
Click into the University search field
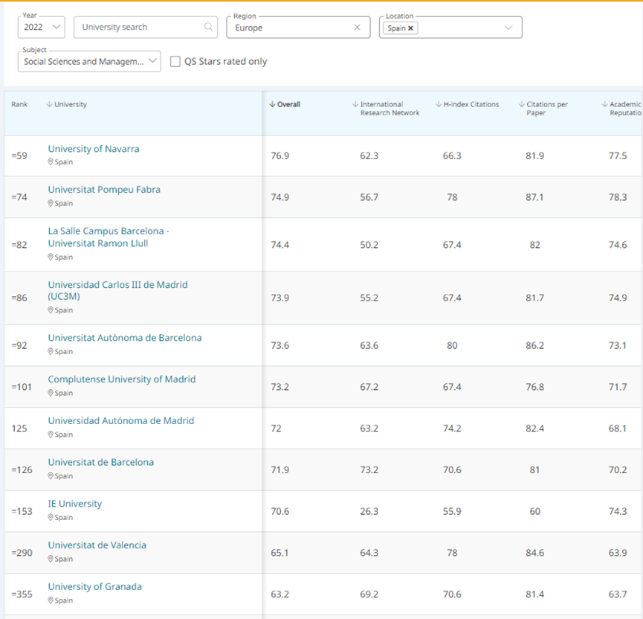(x=138, y=28)
